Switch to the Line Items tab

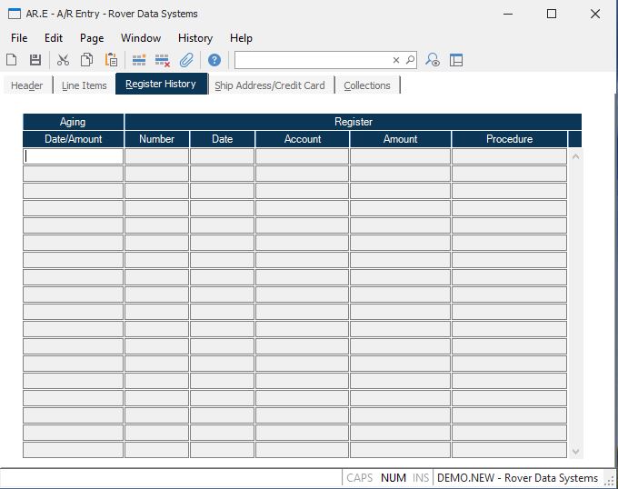coord(84,85)
